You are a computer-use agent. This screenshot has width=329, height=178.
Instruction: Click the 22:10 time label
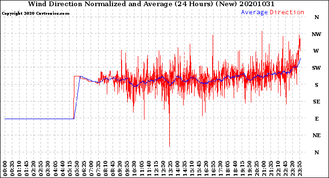278,169
